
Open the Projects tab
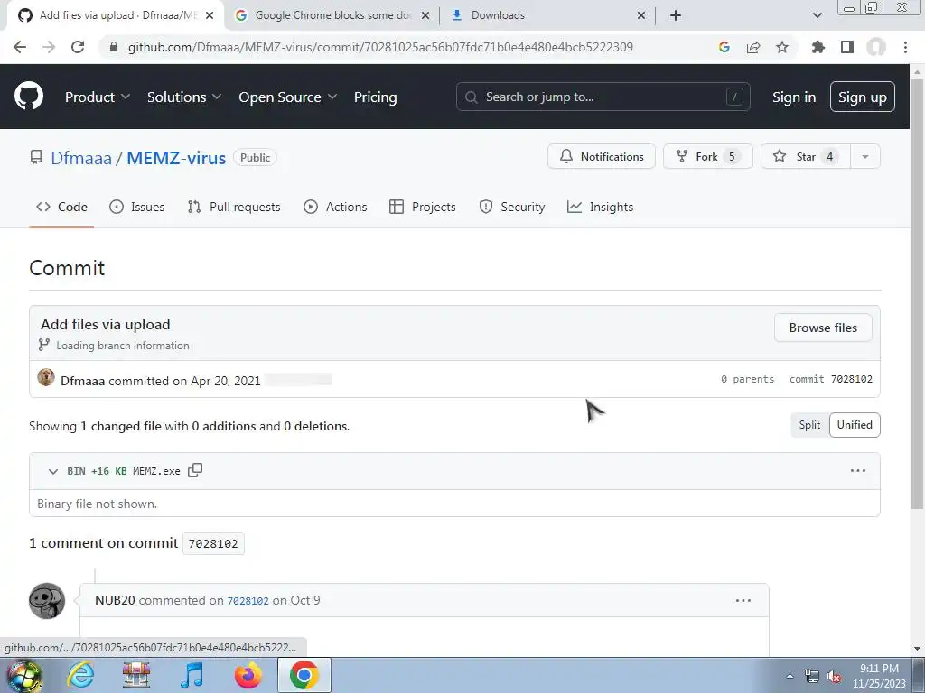pyautogui.click(x=423, y=207)
